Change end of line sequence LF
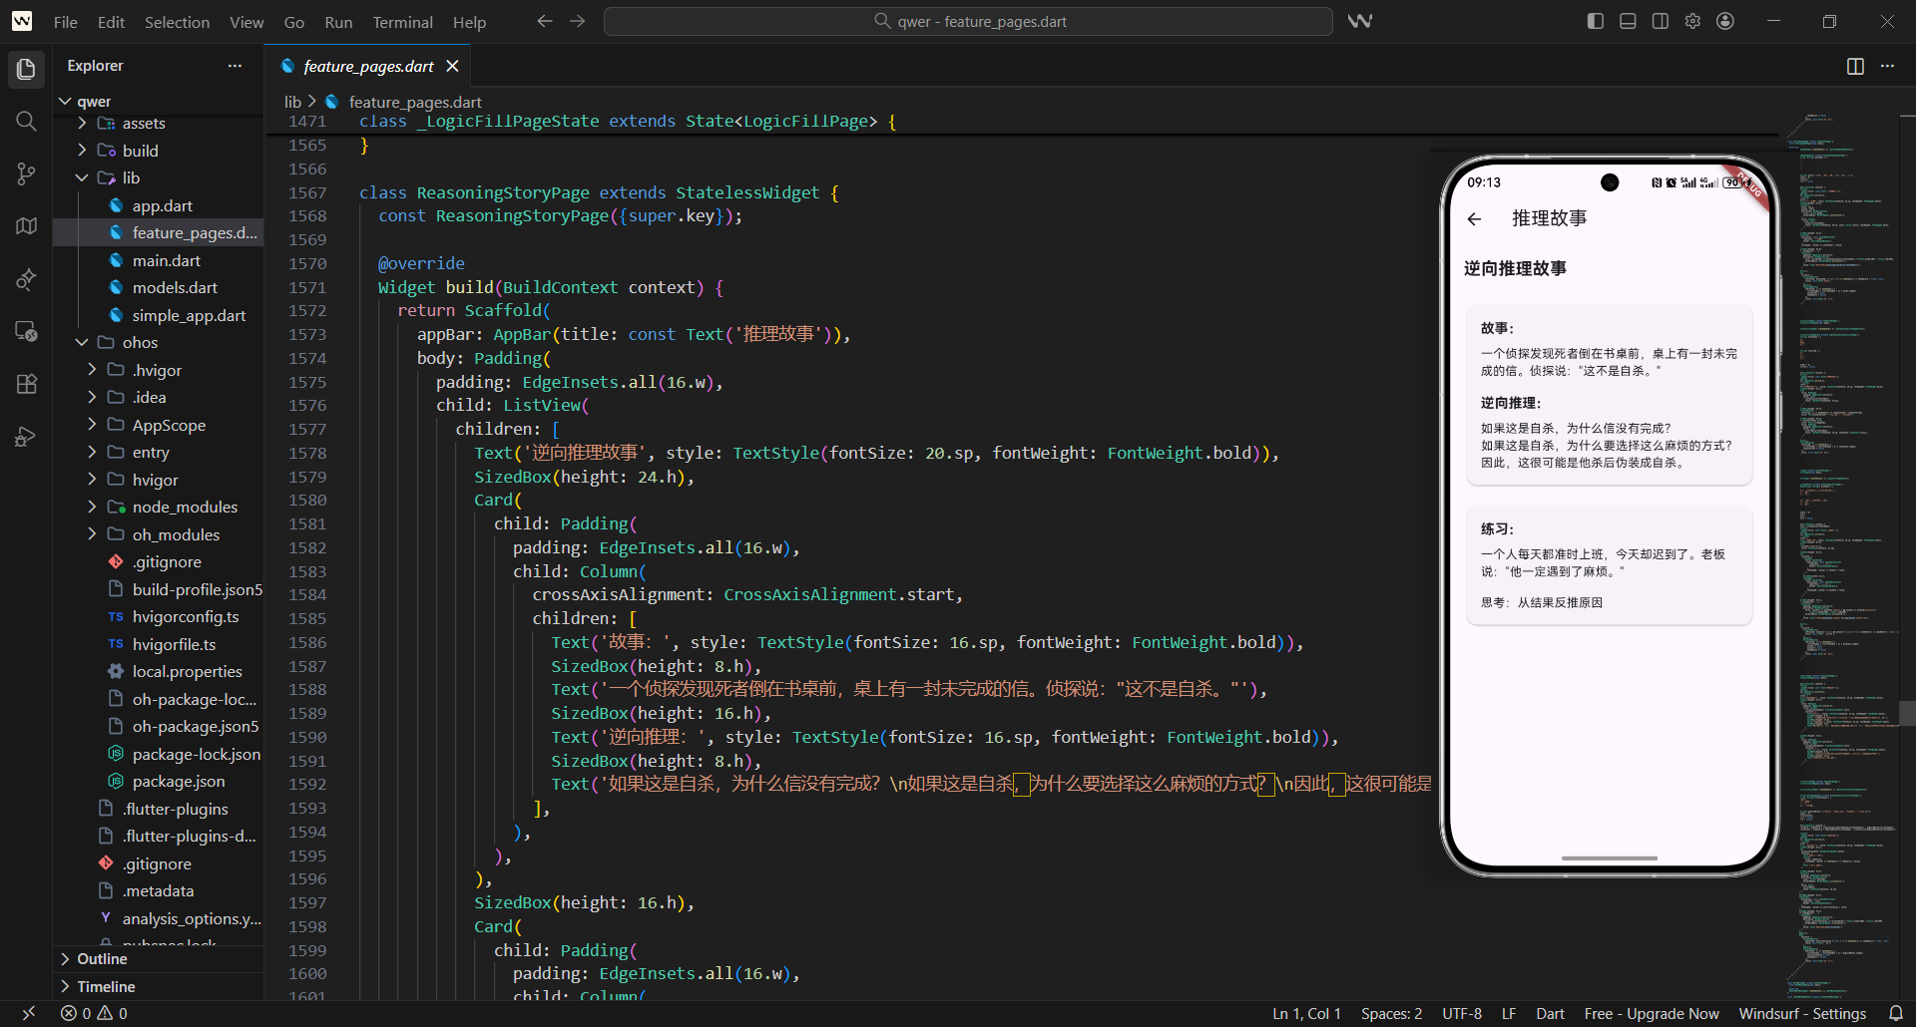 tap(1509, 1013)
